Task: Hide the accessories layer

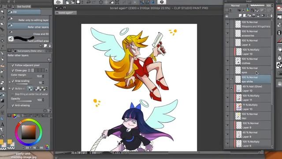Action: [x=227, y=34]
